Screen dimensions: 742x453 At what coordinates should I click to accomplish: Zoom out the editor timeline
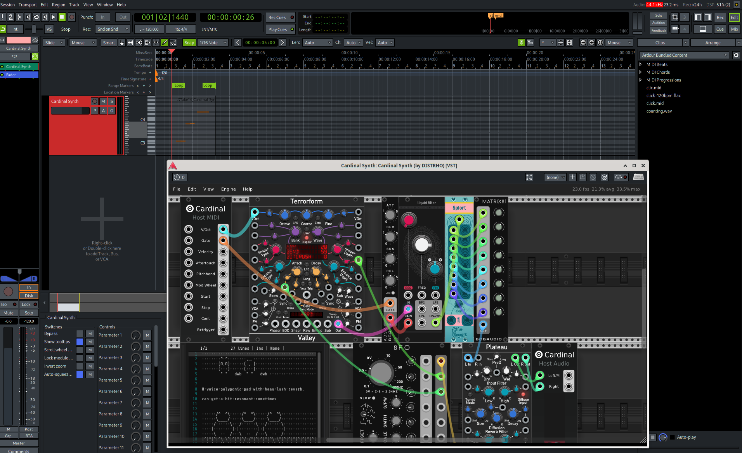point(583,43)
